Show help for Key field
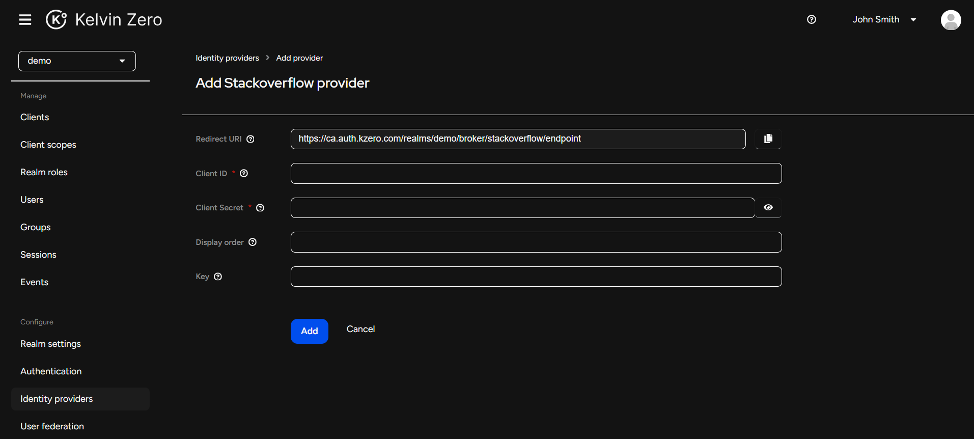 pos(218,277)
